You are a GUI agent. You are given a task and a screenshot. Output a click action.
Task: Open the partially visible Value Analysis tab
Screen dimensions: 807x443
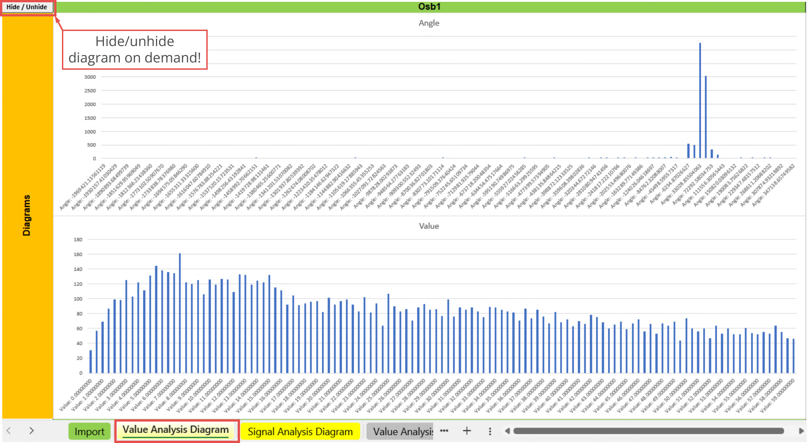(401, 432)
